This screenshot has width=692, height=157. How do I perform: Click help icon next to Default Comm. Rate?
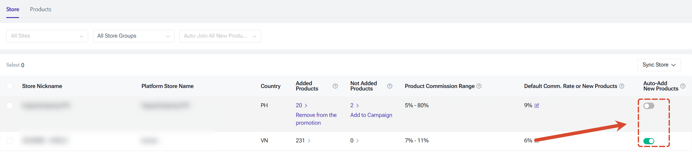pos(622,86)
